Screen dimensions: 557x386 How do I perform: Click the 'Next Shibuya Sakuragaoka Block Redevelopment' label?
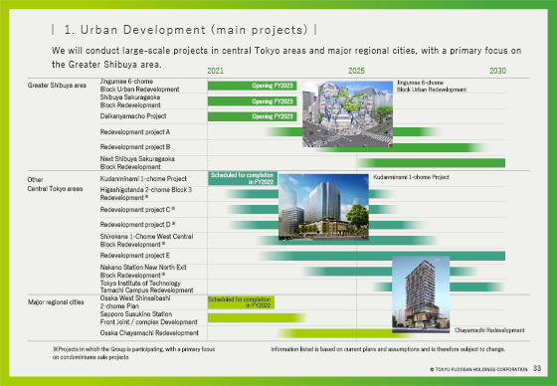click(137, 163)
